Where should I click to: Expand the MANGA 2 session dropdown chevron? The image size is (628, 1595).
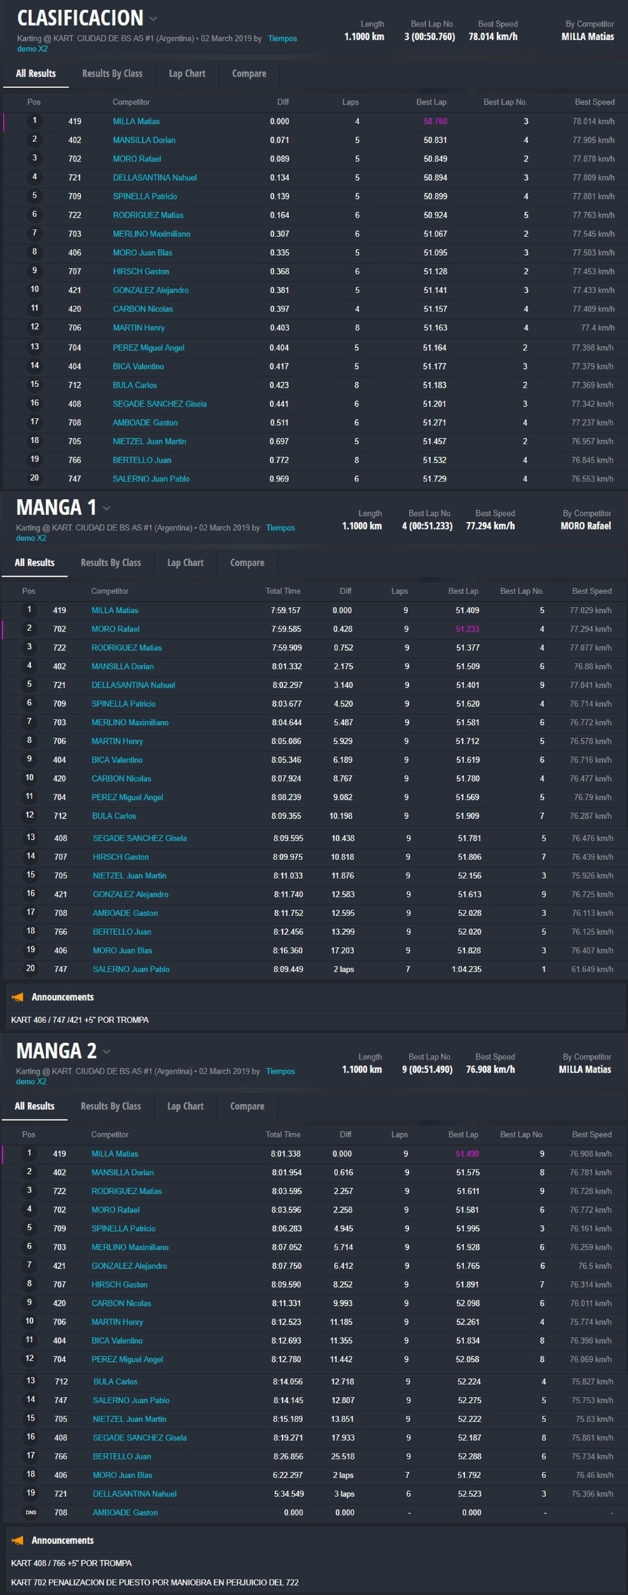(x=106, y=1051)
